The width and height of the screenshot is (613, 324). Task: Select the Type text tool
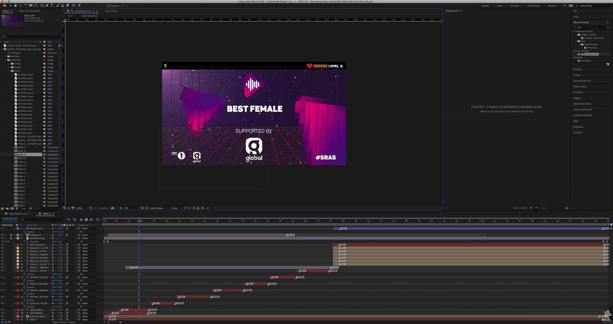pos(52,5)
